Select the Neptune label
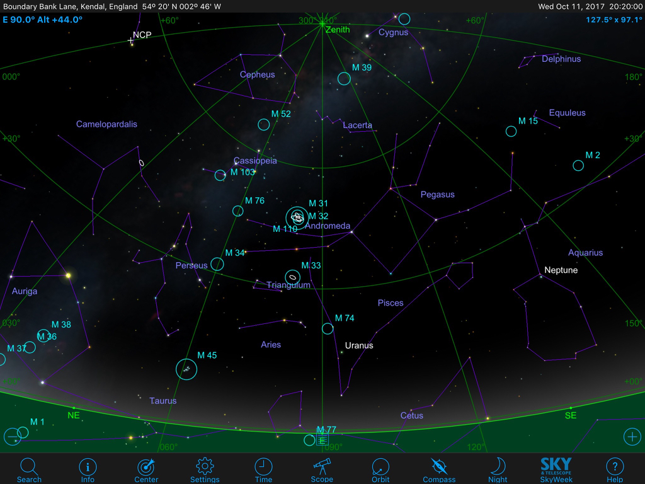This screenshot has width=645, height=484. (x=561, y=270)
